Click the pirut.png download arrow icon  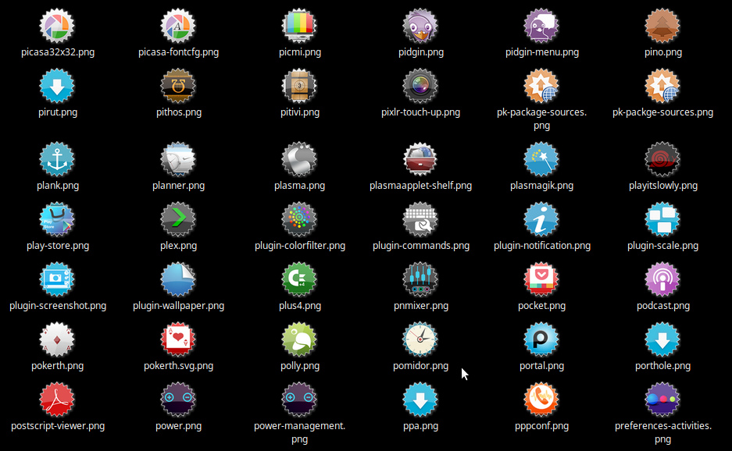pyautogui.click(x=57, y=87)
